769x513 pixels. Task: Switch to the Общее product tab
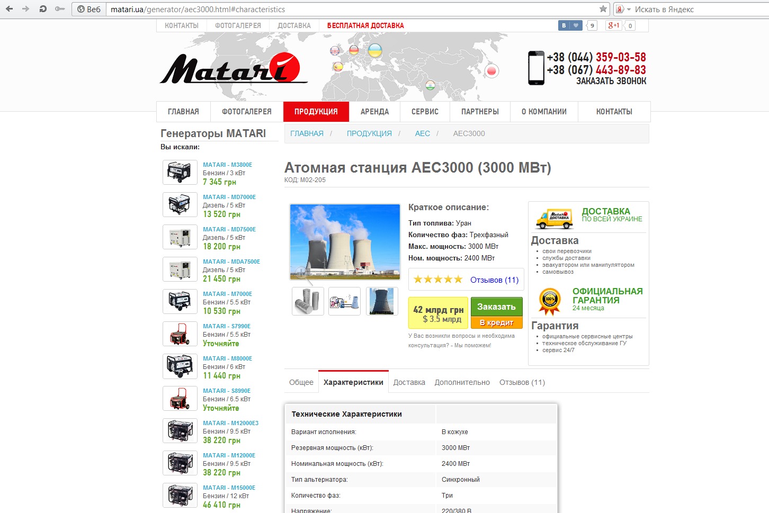[x=301, y=382]
